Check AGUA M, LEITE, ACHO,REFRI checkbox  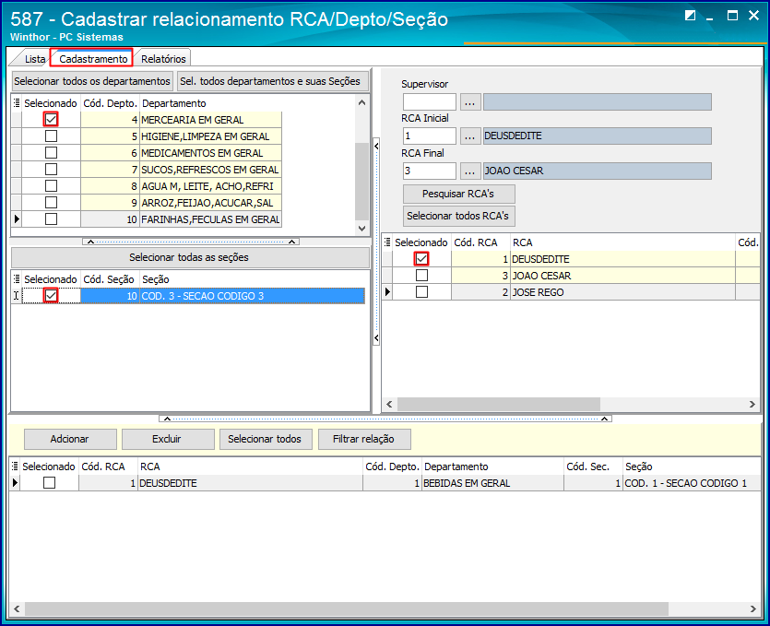(x=51, y=186)
